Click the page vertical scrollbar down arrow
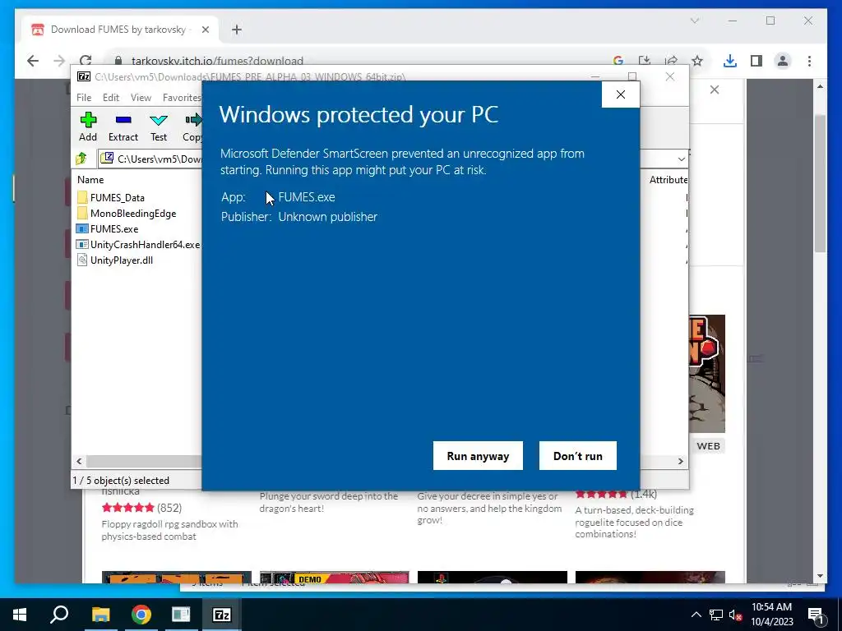This screenshot has height=631, width=842. tap(820, 576)
